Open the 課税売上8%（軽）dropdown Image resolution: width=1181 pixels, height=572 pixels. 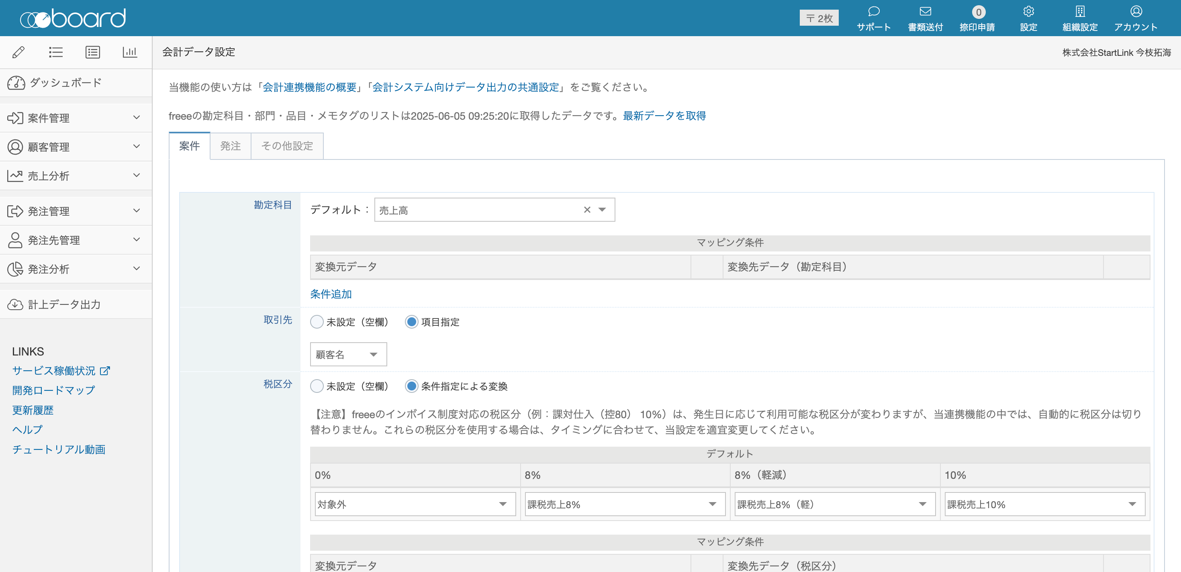(835, 504)
